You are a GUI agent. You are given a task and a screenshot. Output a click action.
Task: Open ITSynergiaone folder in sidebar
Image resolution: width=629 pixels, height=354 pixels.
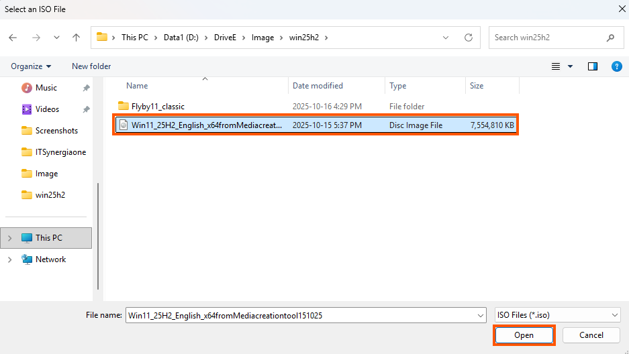pyautogui.click(x=60, y=152)
